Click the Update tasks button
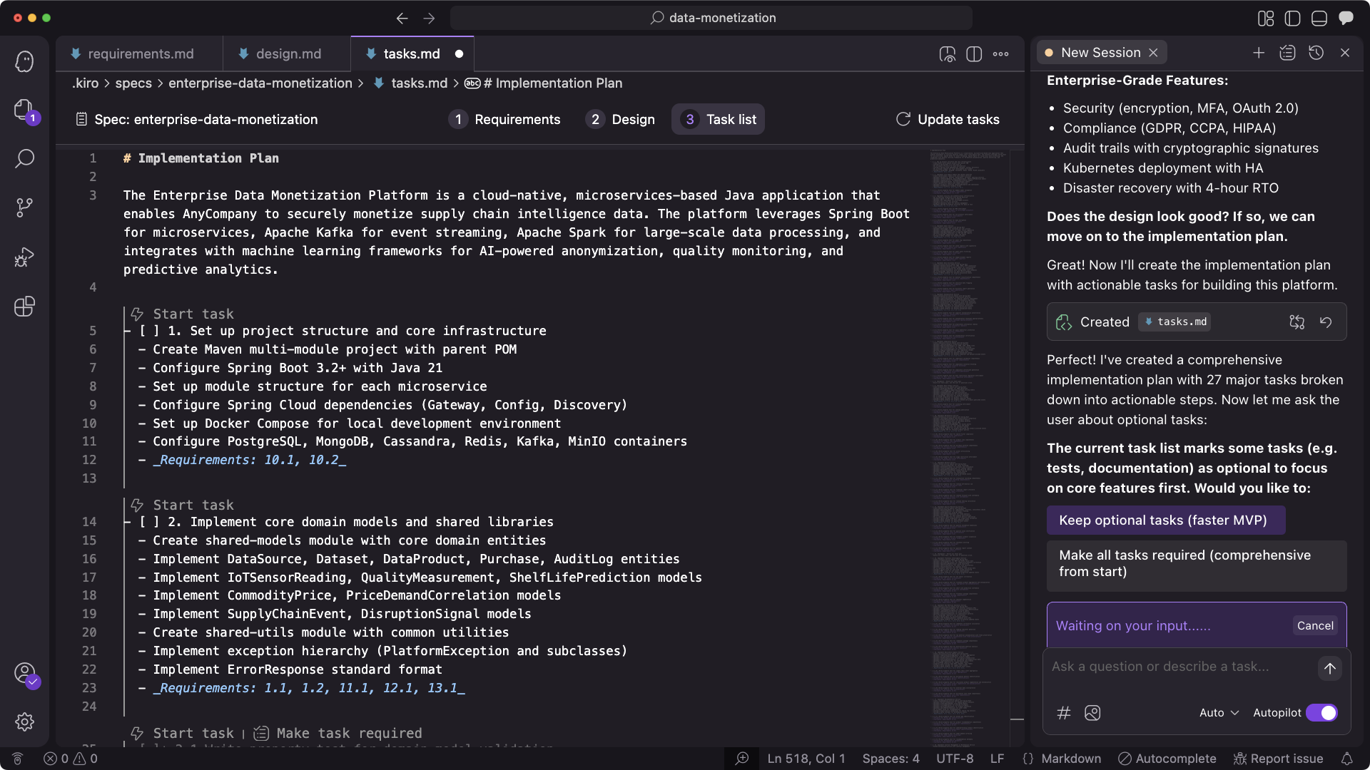This screenshot has width=1370, height=770. (948, 120)
